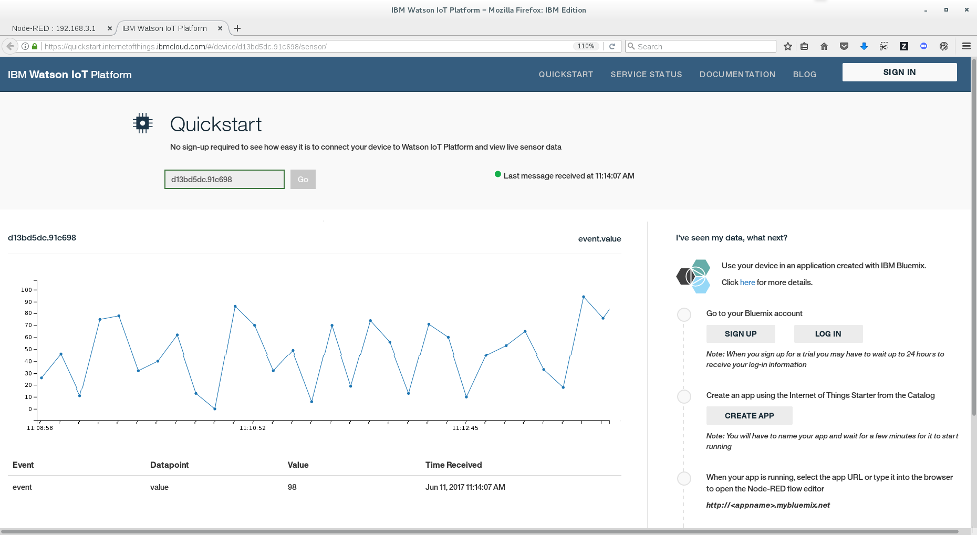Select the IBM Watson IoT Platform tab
Viewport: 977px width, 535px height.
tap(164, 28)
